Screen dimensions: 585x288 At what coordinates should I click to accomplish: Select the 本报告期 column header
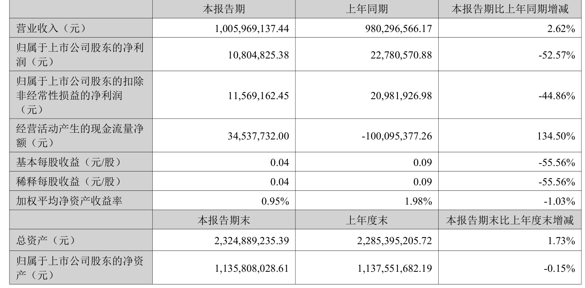pos(223,9)
